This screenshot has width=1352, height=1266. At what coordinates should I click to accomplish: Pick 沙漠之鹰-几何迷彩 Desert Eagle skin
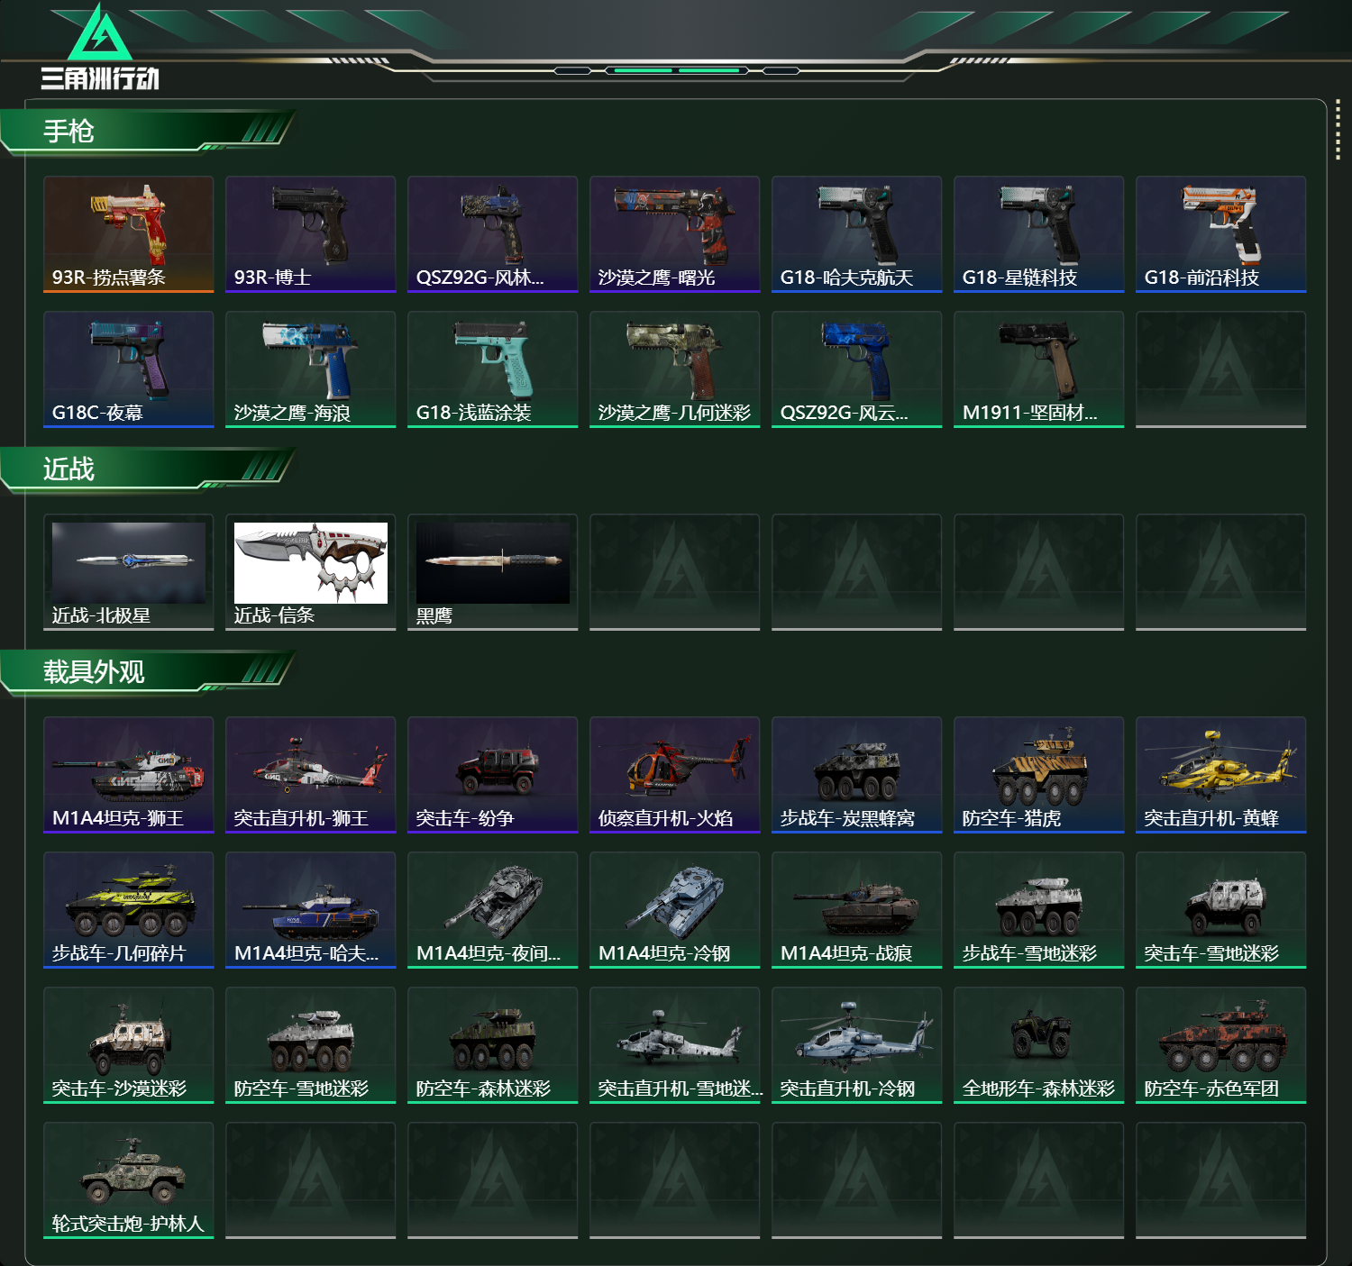point(675,369)
